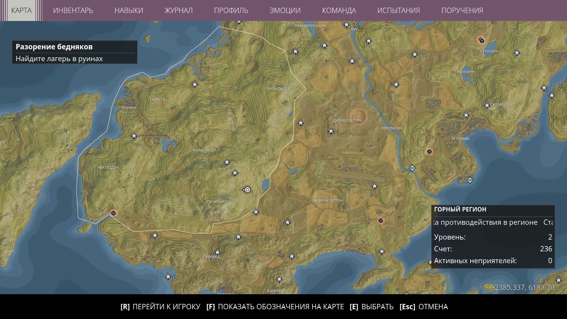Click the red-circled marker below Эстервик
Image resolution: width=567 pixels, height=319 pixels.
point(429,152)
